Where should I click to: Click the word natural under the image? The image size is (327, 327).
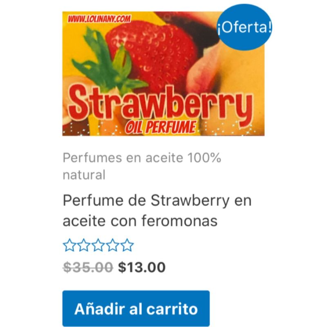tap(84, 175)
